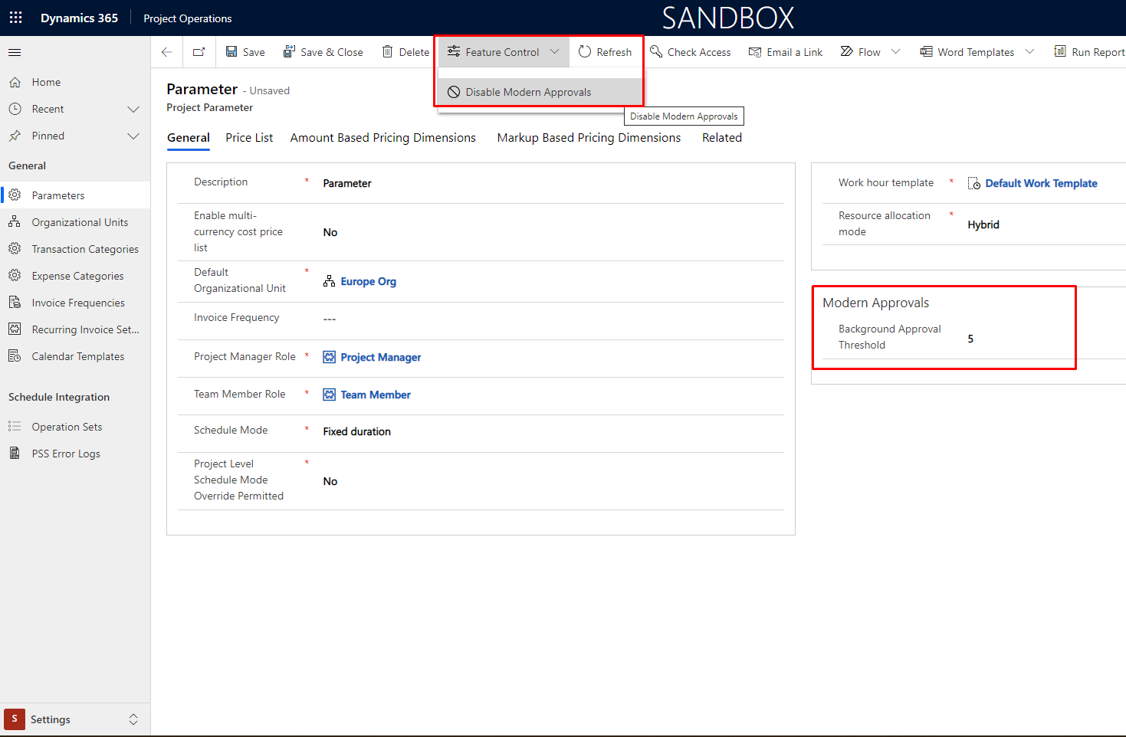Delete the parameter record
This screenshot has width=1126, height=737.
[x=405, y=52]
